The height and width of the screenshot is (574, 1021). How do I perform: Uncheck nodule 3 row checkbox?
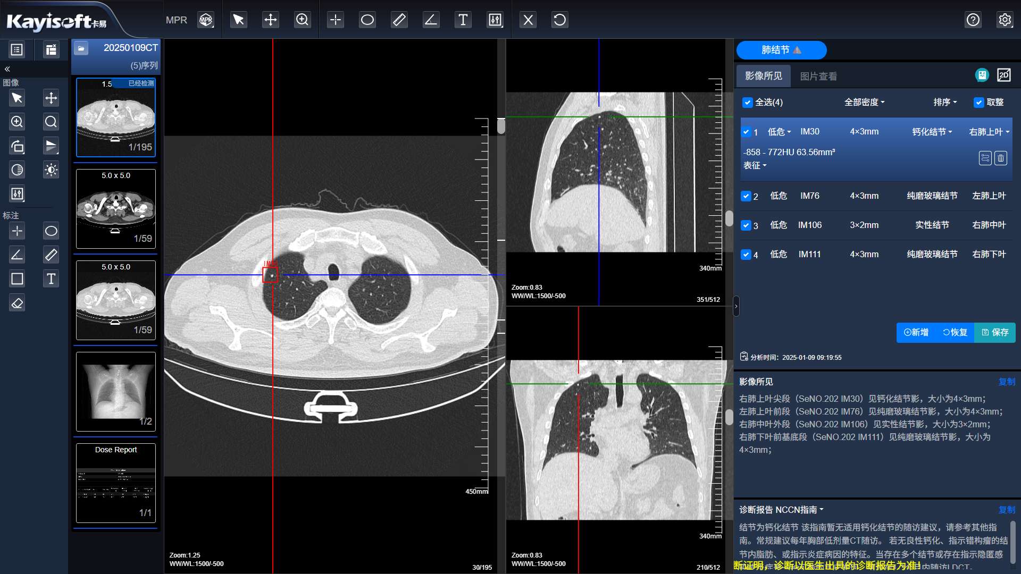point(746,225)
